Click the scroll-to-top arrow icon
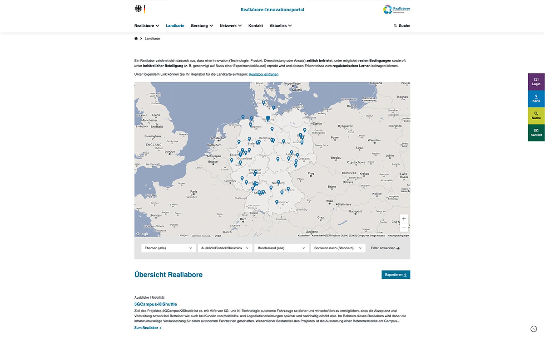This screenshot has height=340, width=545. point(533,329)
